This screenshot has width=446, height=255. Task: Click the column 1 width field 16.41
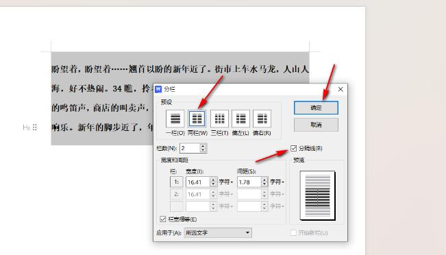pos(198,182)
